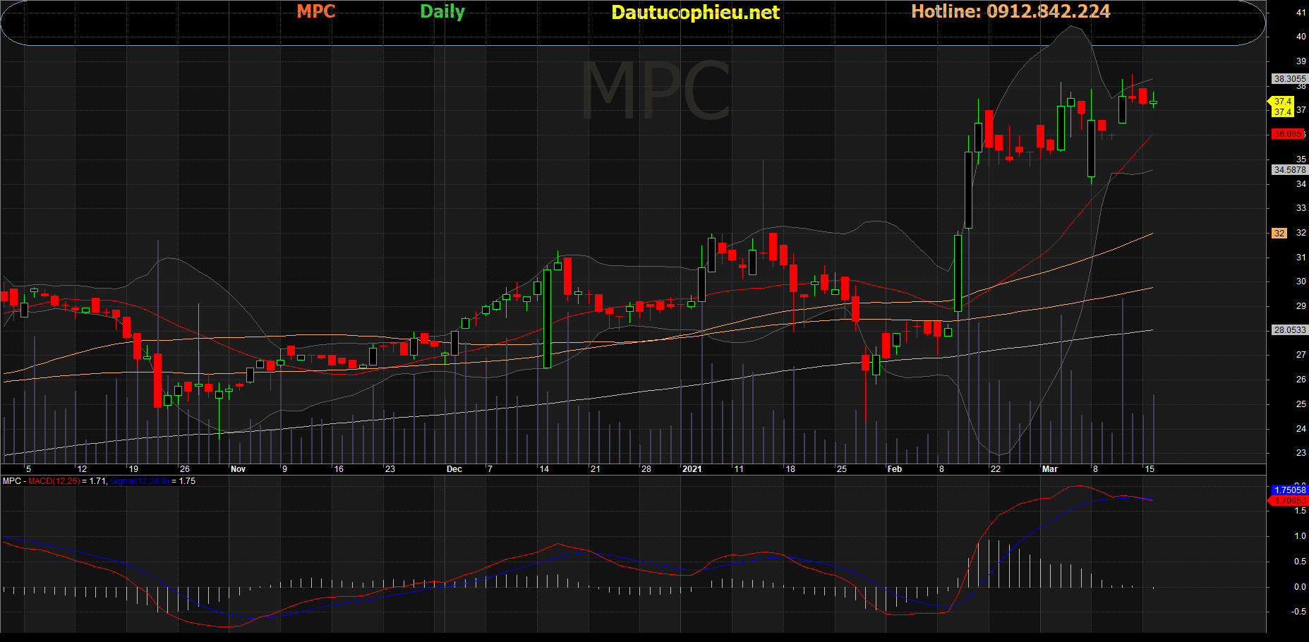Click the 41 value on price axis

1301,13
